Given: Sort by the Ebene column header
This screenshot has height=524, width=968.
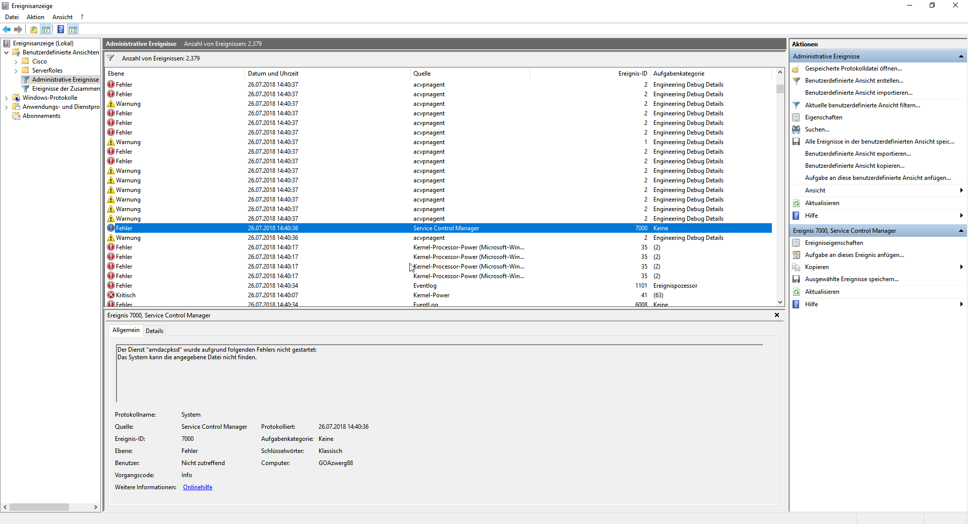Looking at the screenshot, I should (x=175, y=74).
